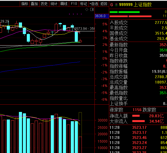Screen dimensions: 167x153
Task: Click the 净流入额 red bar indicator
Action: click(x=136, y=116)
